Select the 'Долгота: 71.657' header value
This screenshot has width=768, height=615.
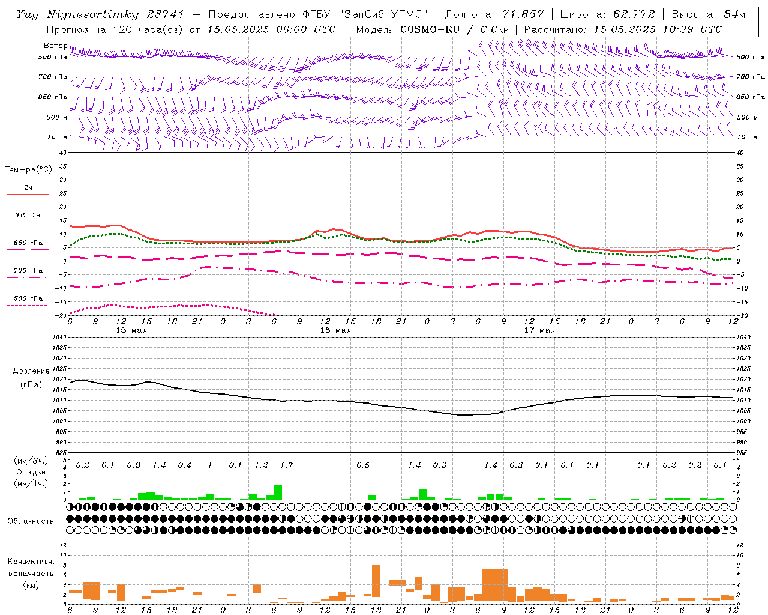[x=494, y=14]
